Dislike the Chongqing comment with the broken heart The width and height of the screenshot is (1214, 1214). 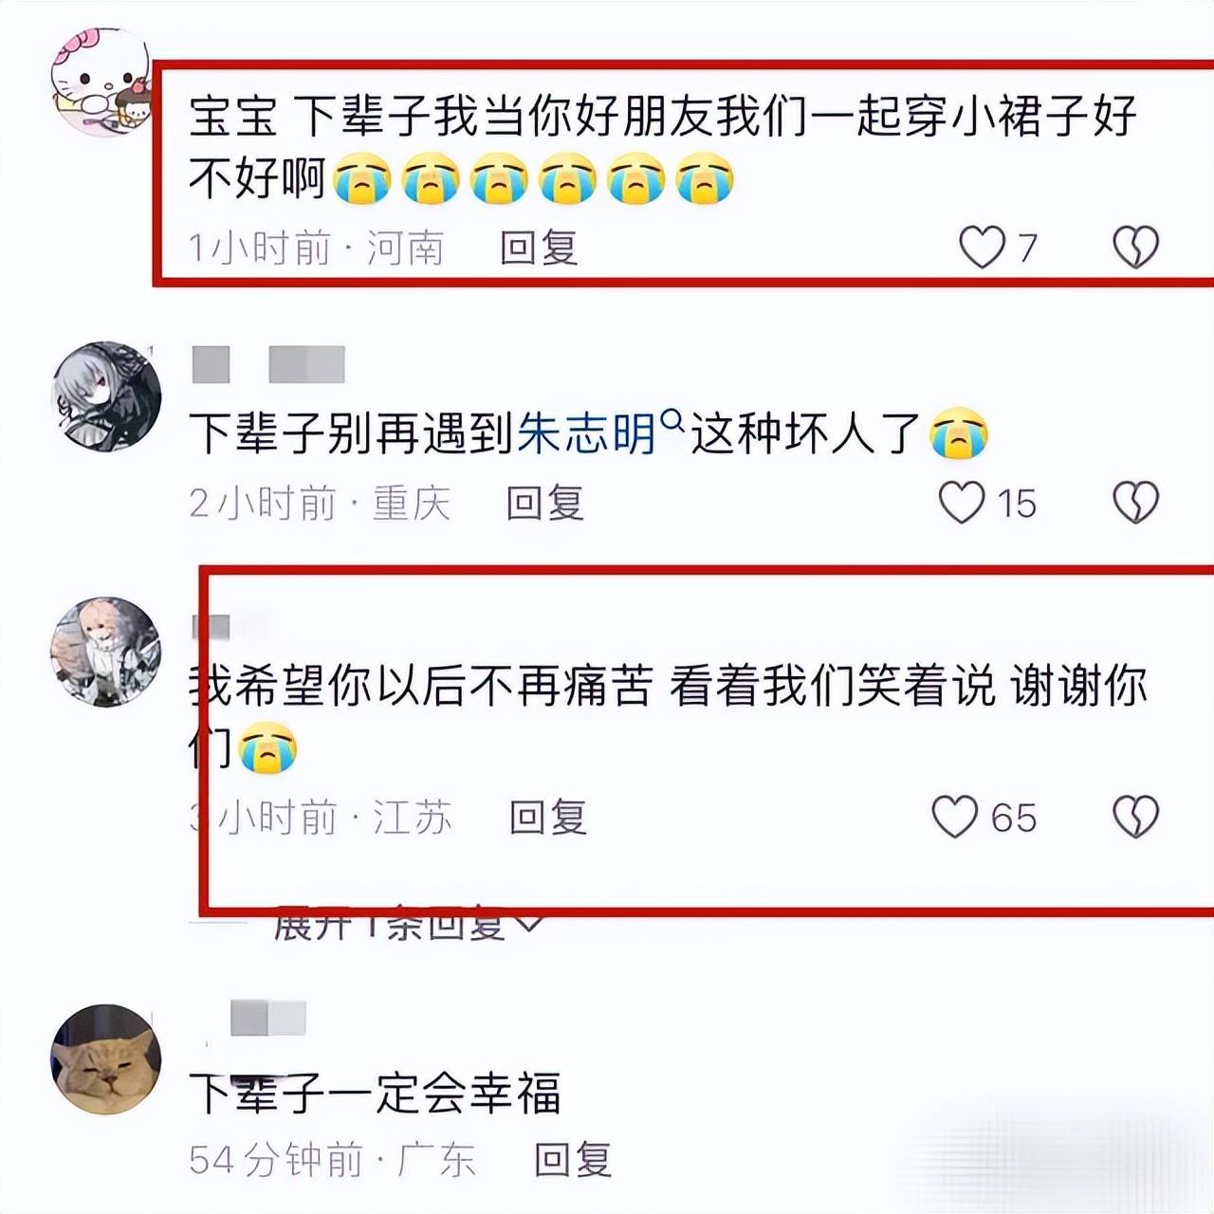coord(1135,503)
